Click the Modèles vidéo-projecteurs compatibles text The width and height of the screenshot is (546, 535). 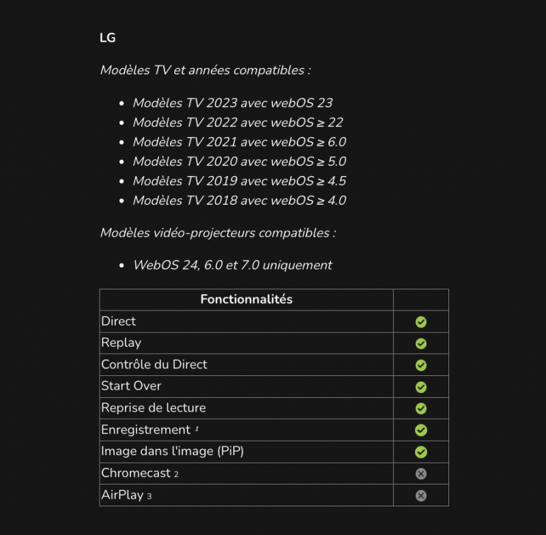coord(218,233)
